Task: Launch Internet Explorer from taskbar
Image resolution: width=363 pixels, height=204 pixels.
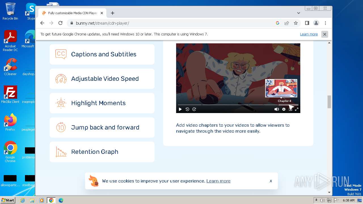Action: point(23,200)
